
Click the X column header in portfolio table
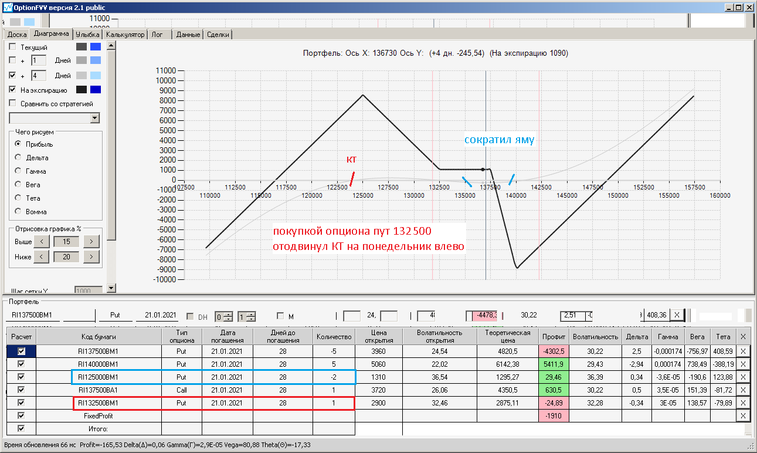743,336
